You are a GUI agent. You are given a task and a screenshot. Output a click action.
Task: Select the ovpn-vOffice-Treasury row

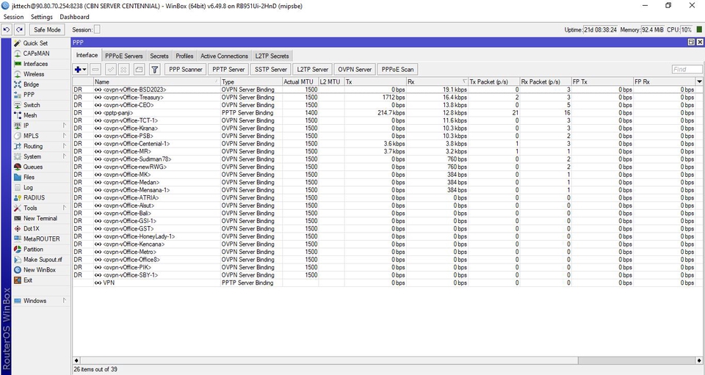[384, 98]
